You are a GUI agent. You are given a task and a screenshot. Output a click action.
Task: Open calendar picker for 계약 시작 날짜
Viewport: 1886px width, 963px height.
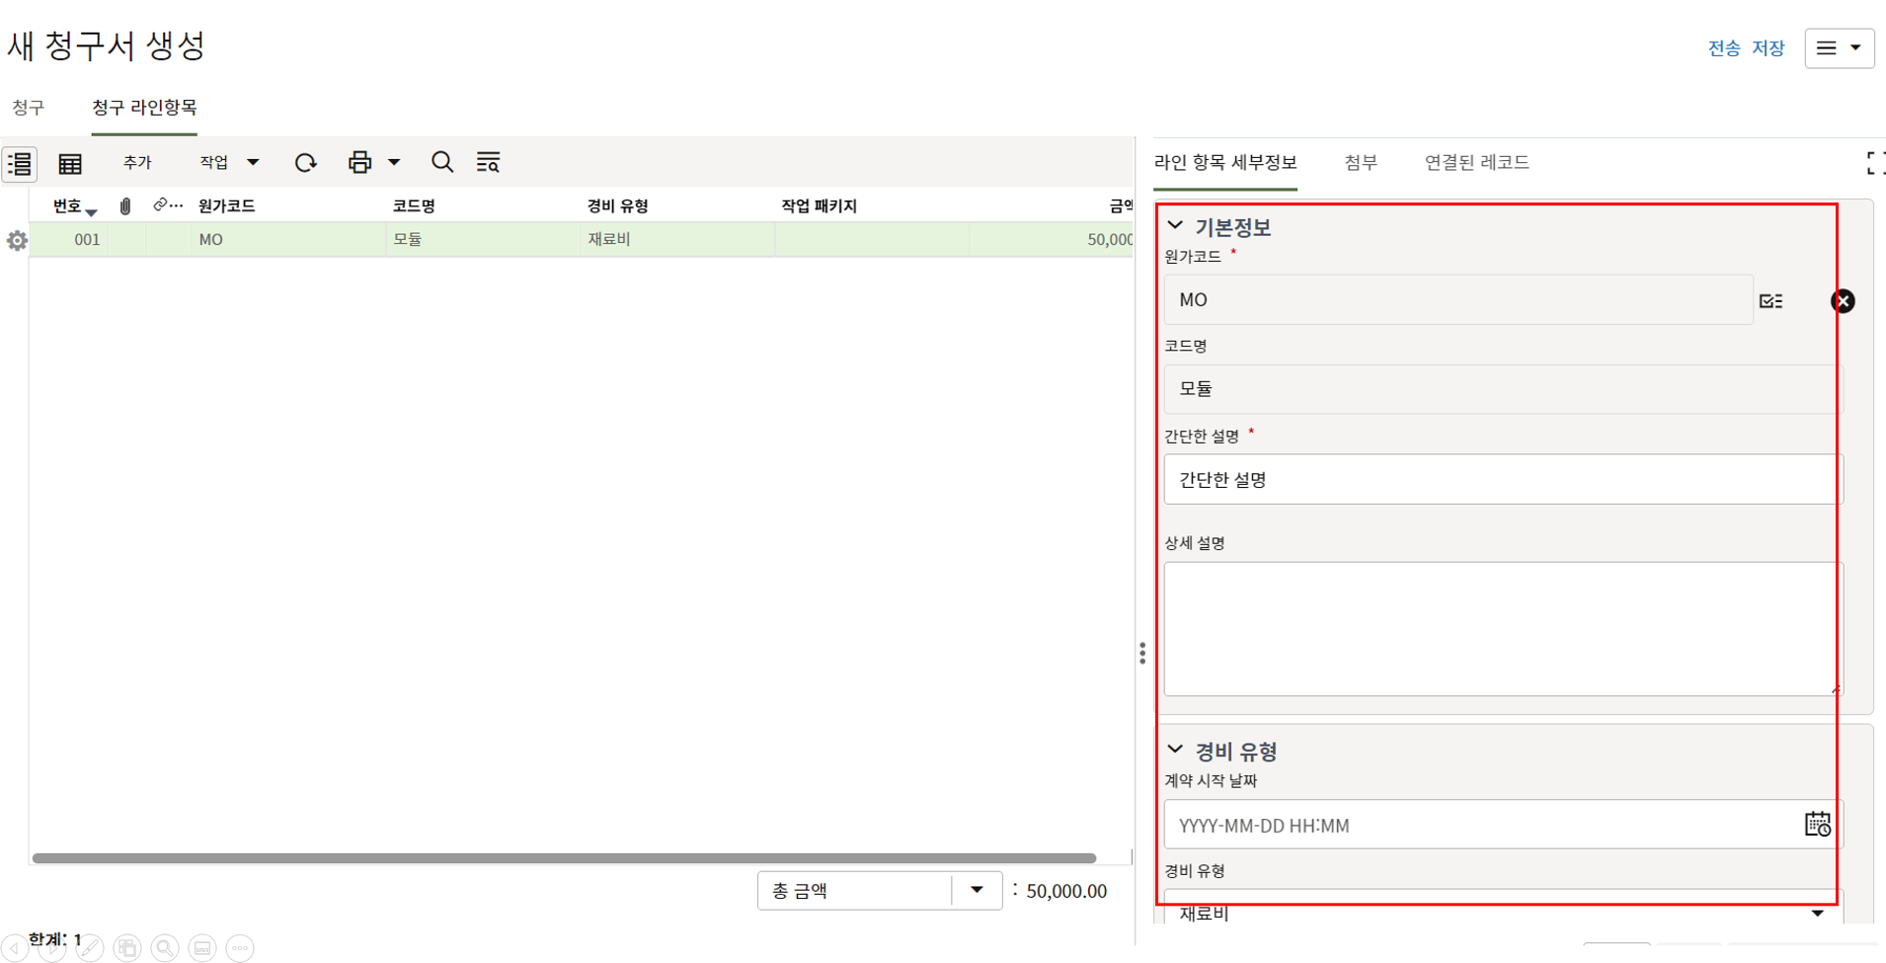click(x=1817, y=824)
